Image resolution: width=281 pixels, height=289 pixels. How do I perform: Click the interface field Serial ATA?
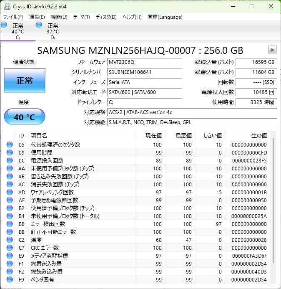click(x=144, y=82)
